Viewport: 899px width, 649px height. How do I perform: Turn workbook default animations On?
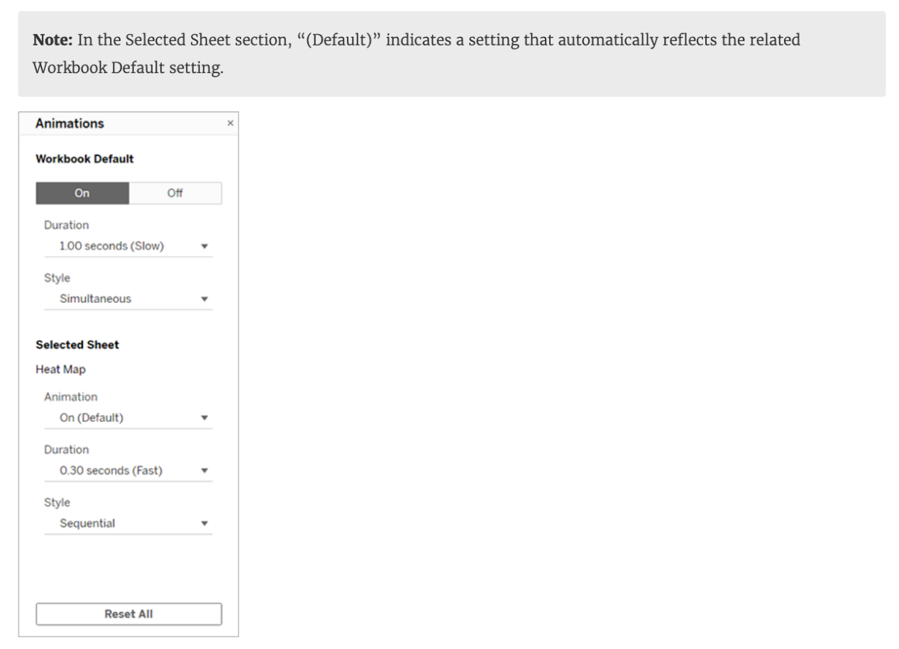tap(82, 193)
